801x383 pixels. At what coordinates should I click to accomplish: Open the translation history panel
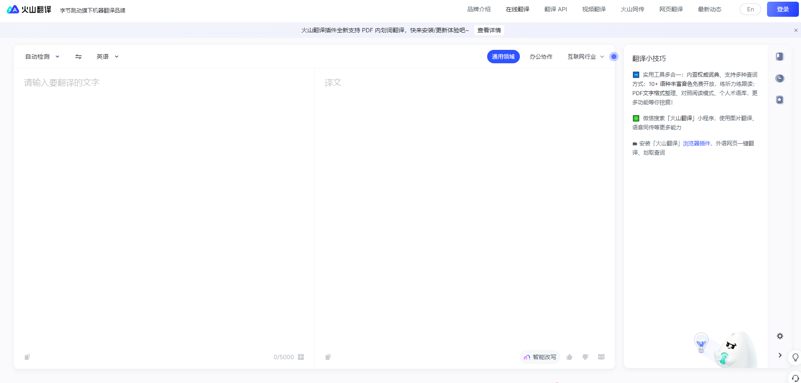tap(780, 78)
